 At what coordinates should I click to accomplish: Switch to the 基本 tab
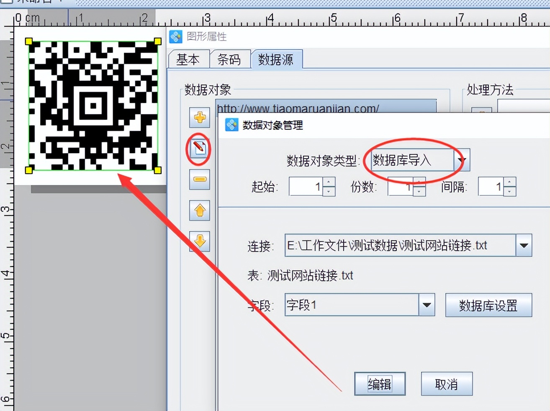pyautogui.click(x=189, y=60)
